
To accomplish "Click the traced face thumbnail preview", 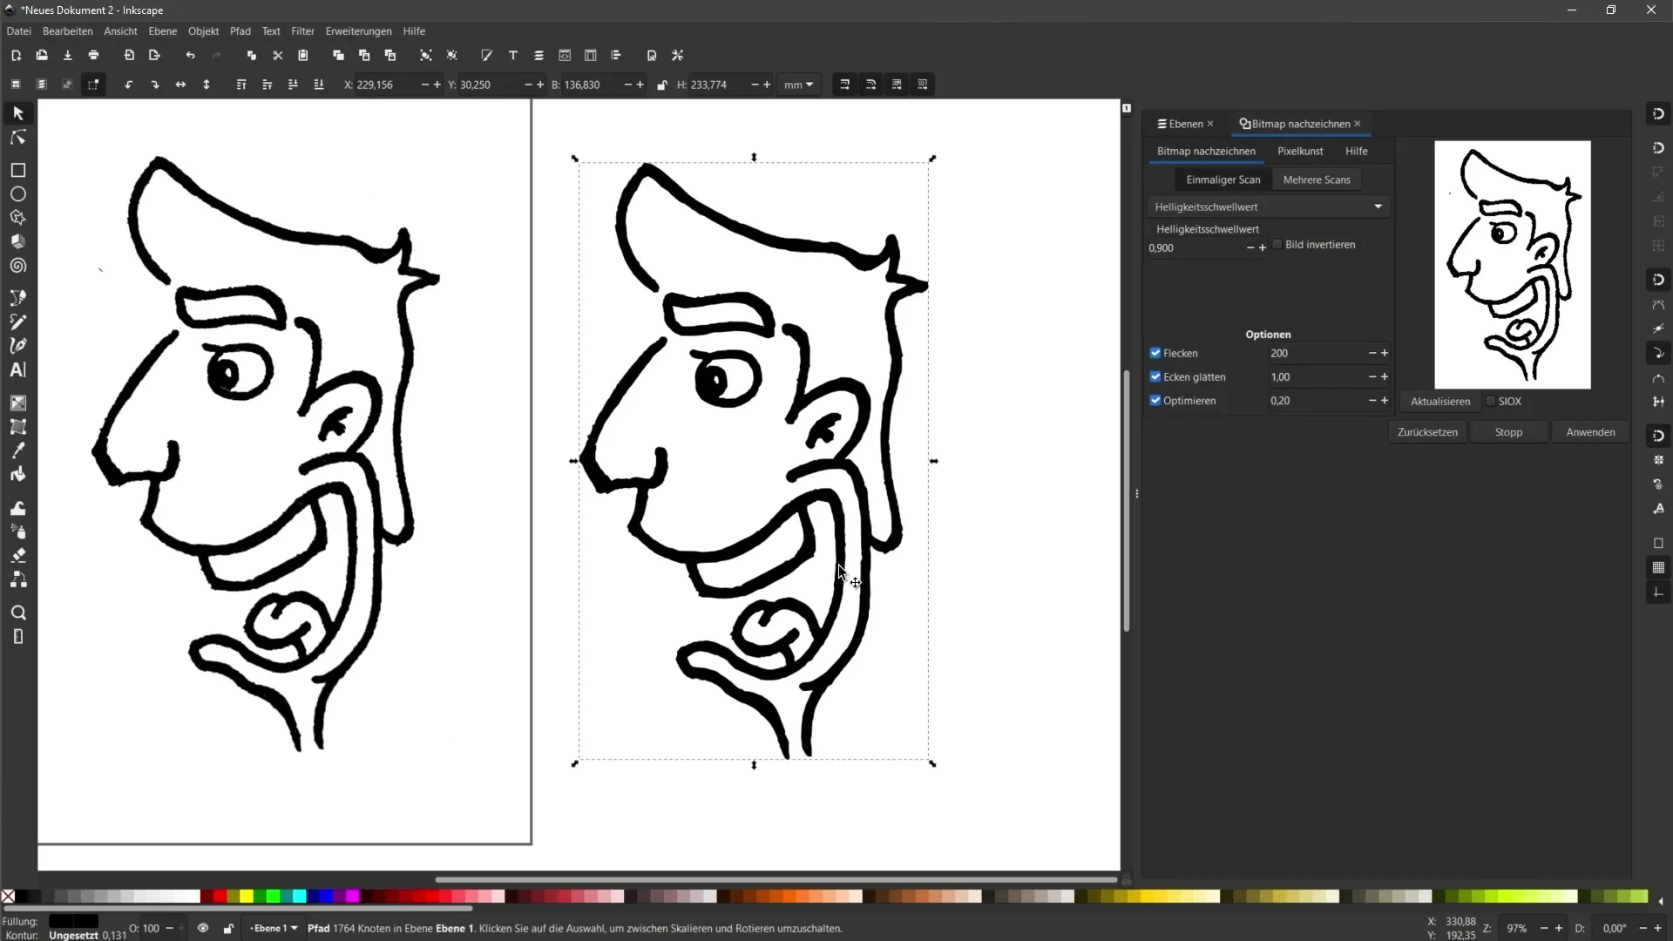I will pos(1512,262).
